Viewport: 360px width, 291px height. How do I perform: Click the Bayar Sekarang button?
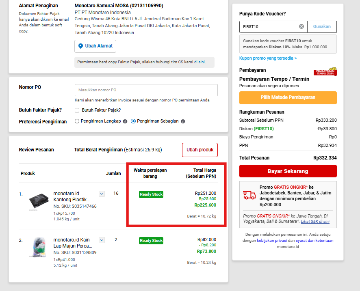(x=288, y=171)
